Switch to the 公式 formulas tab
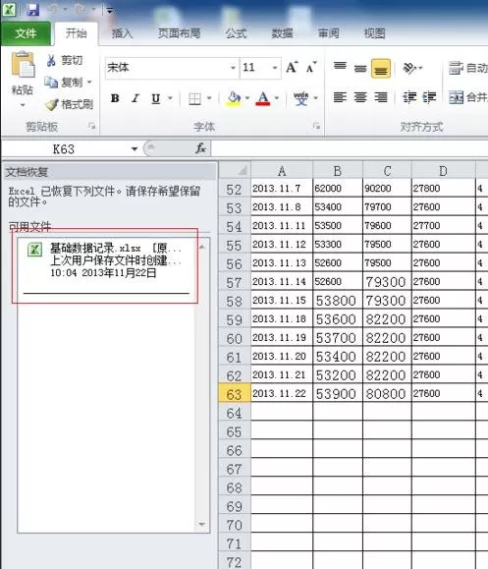The image size is (488, 569). pyautogui.click(x=237, y=33)
